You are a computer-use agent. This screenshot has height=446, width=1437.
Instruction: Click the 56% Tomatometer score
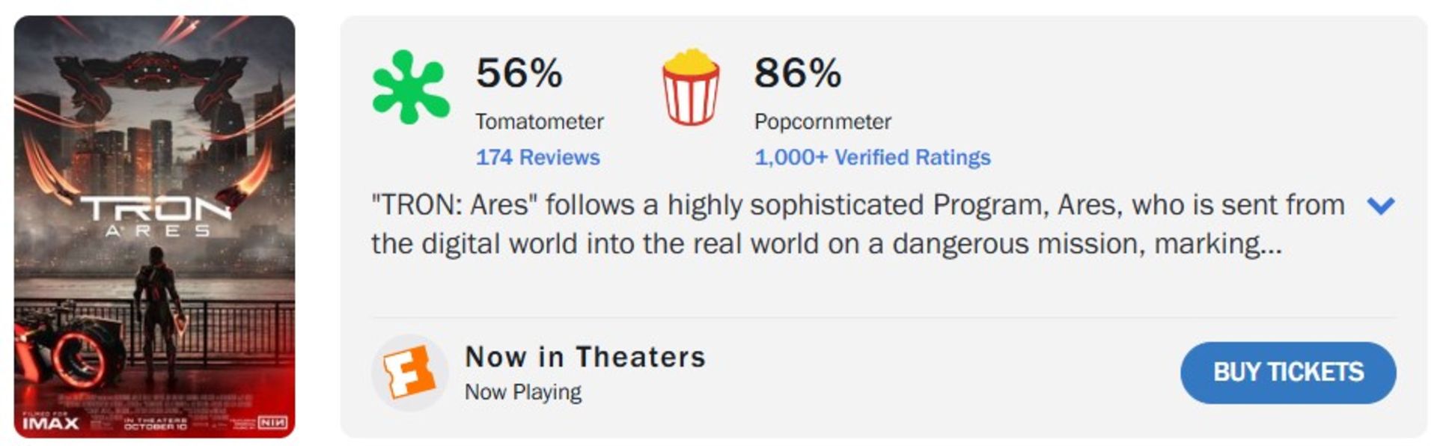click(519, 73)
